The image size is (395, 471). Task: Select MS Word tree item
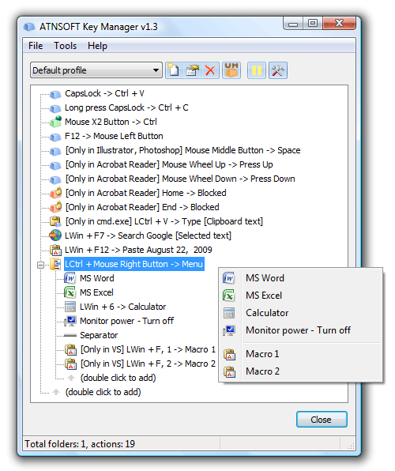pos(96,278)
